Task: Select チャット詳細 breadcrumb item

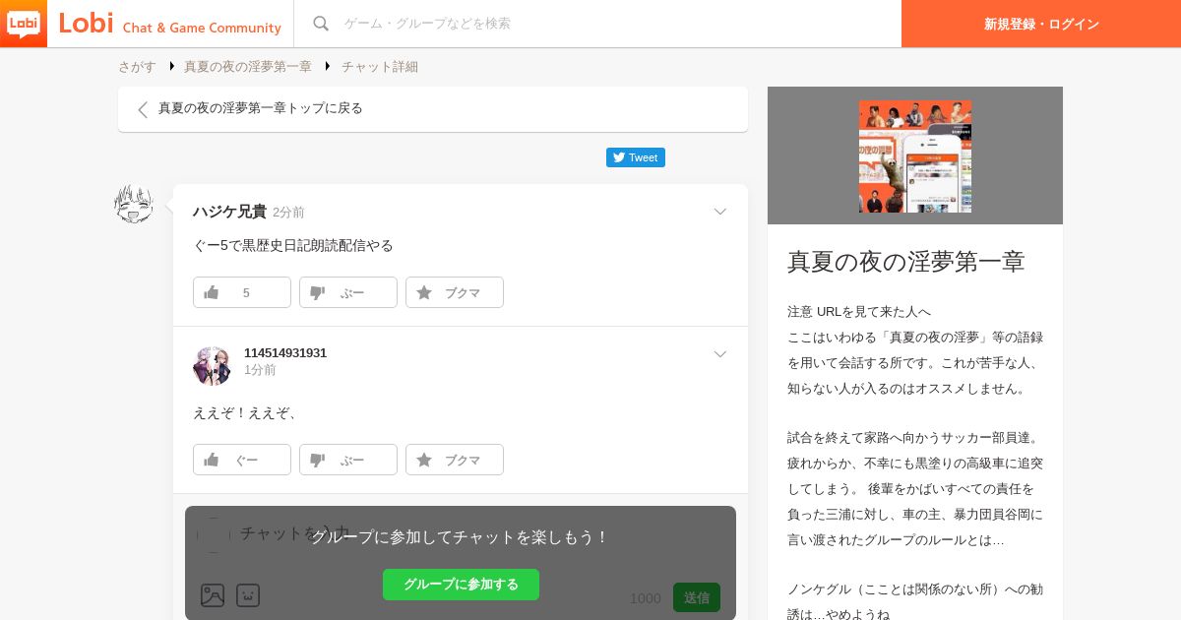Action: 380,67
